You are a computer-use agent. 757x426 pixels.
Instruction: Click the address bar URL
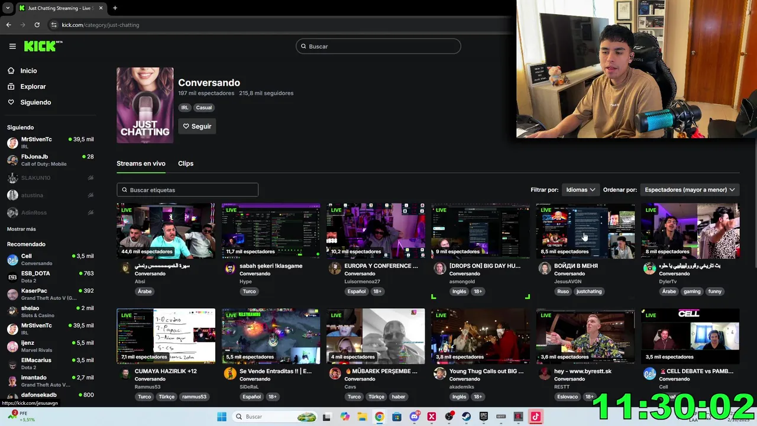point(101,25)
